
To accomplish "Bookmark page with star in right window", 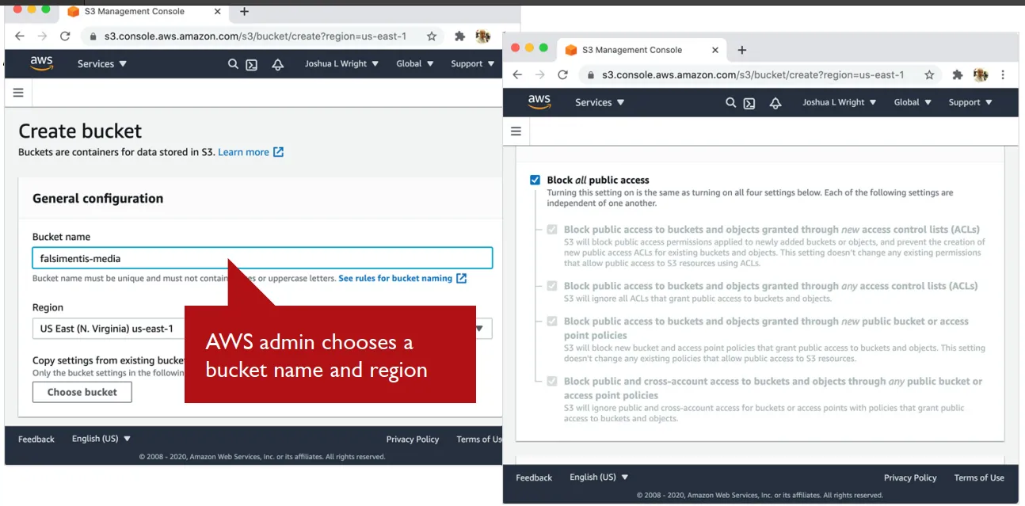I will coord(929,74).
